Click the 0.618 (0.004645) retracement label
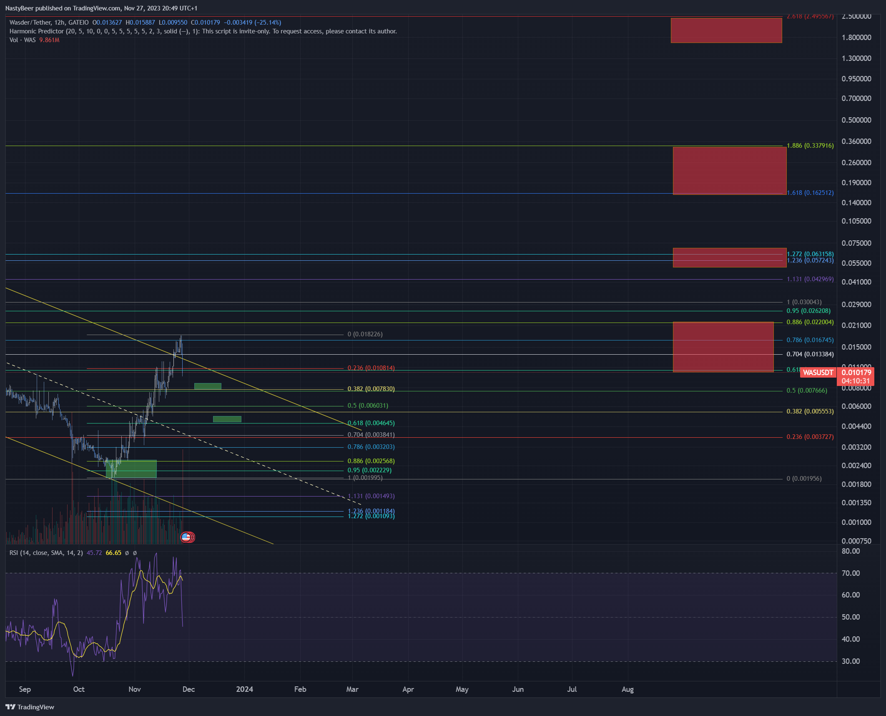 [371, 423]
